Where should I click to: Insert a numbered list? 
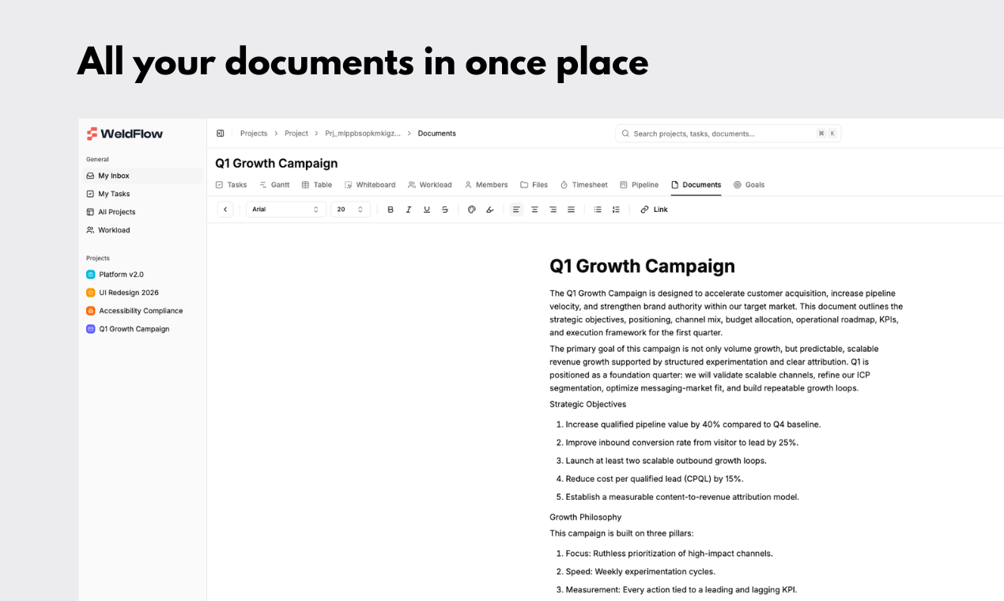tap(616, 210)
